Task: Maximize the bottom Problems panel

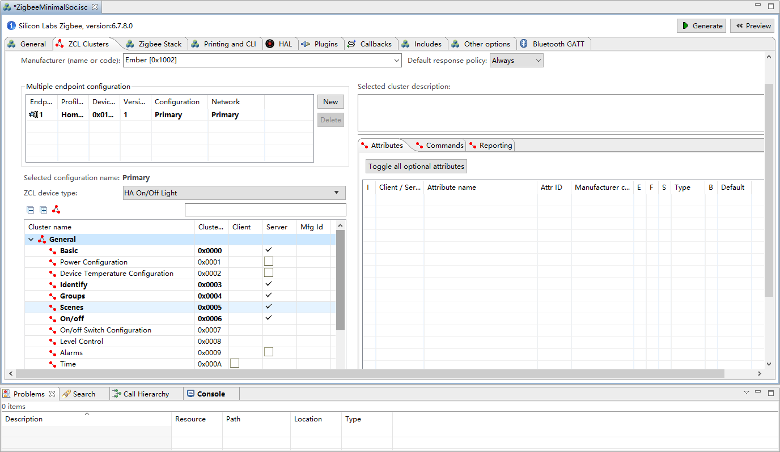Action: (770, 392)
